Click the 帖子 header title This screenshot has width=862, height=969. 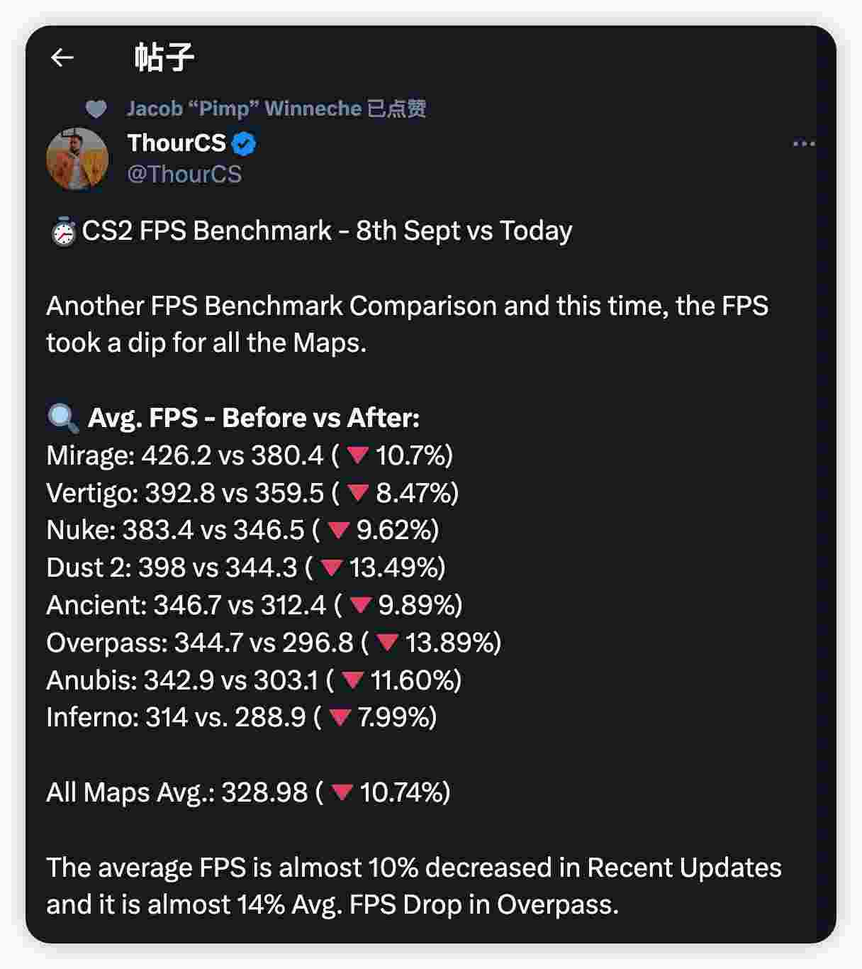coord(164,57)
